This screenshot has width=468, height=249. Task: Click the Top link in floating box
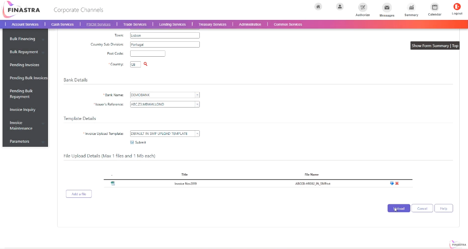pyautogui.click(x=455, y=45)
